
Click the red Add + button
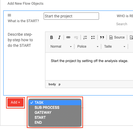click(x=15, y=102)
